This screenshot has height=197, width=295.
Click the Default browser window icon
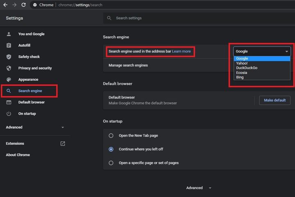click(x=9, y=102)
